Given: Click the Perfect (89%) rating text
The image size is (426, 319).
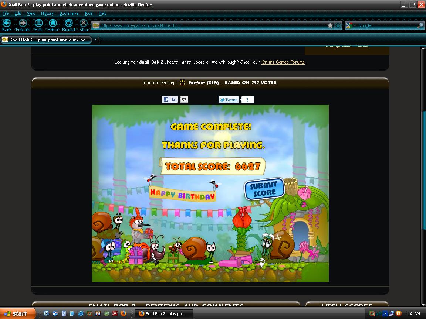Looking at the screenshot, I should (203, 83).
